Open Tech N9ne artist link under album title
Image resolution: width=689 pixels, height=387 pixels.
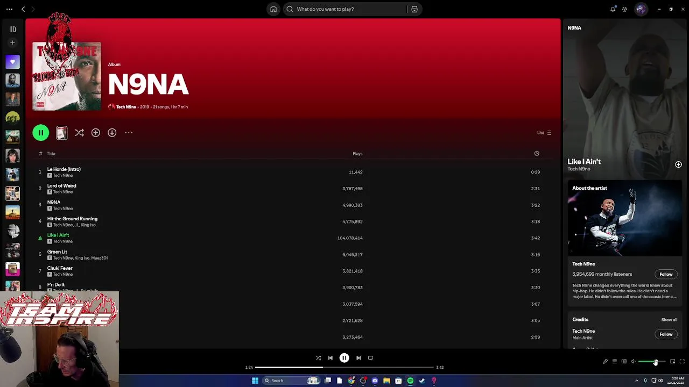coord(126,107)
